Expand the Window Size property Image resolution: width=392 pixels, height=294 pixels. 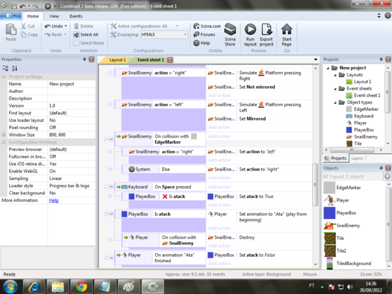pos(4,134)
